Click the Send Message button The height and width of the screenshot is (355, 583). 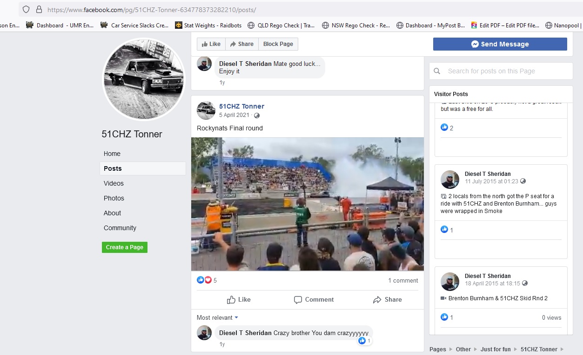(x=500, y=44)
